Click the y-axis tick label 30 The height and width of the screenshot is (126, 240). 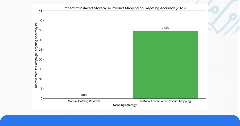pos(40,40)
